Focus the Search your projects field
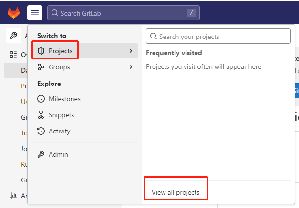 tap(218, 36)
